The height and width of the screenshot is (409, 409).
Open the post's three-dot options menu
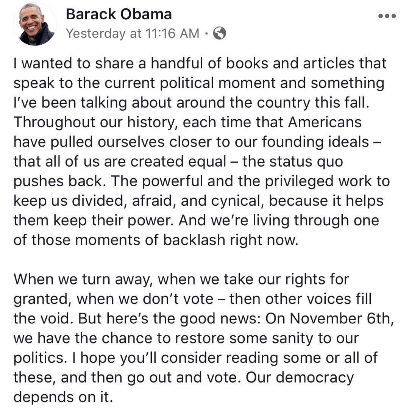click(x=387, y=16)
